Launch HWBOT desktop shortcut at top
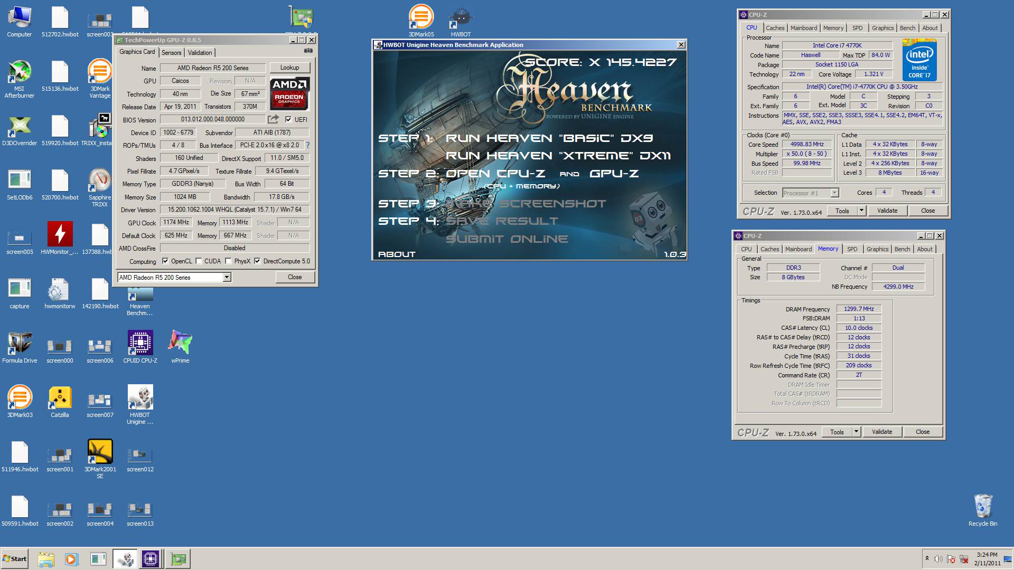 (x=461, y=21)
